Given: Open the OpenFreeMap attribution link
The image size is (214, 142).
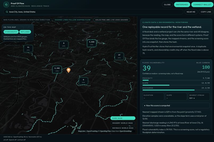Looking at the screenshot, I should 92,131.
